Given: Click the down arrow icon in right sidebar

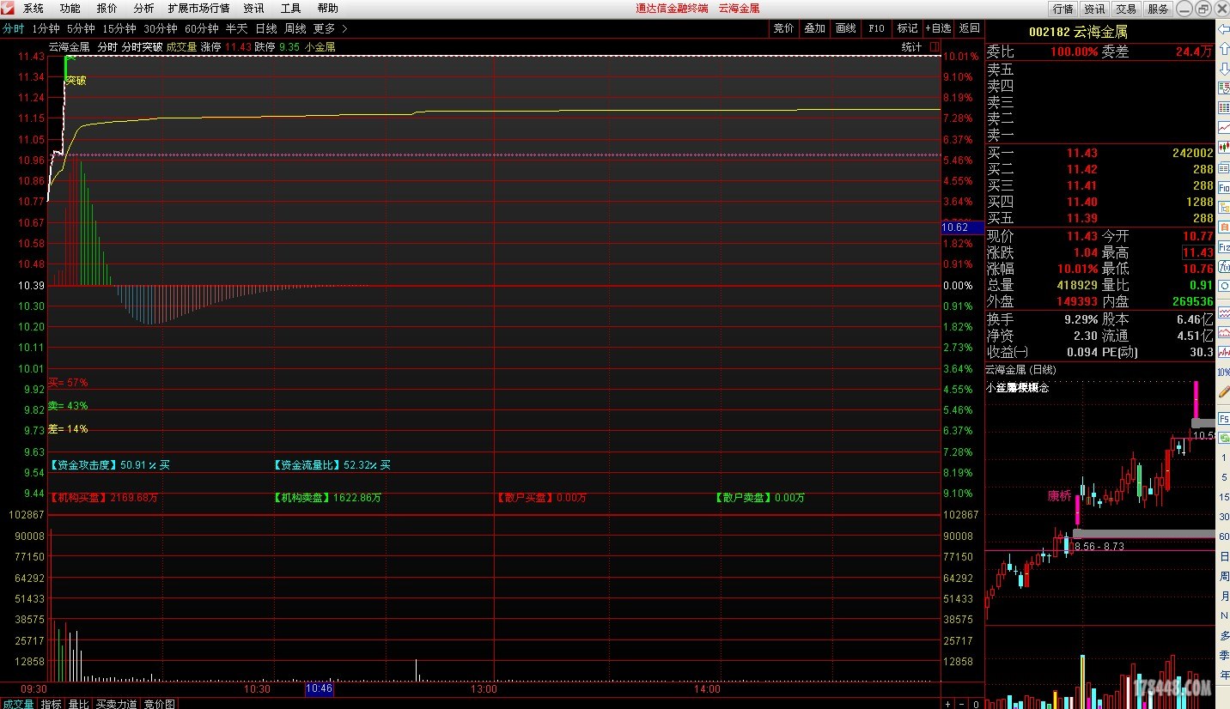Looking at the screenshot, I should pos(1223,69).
